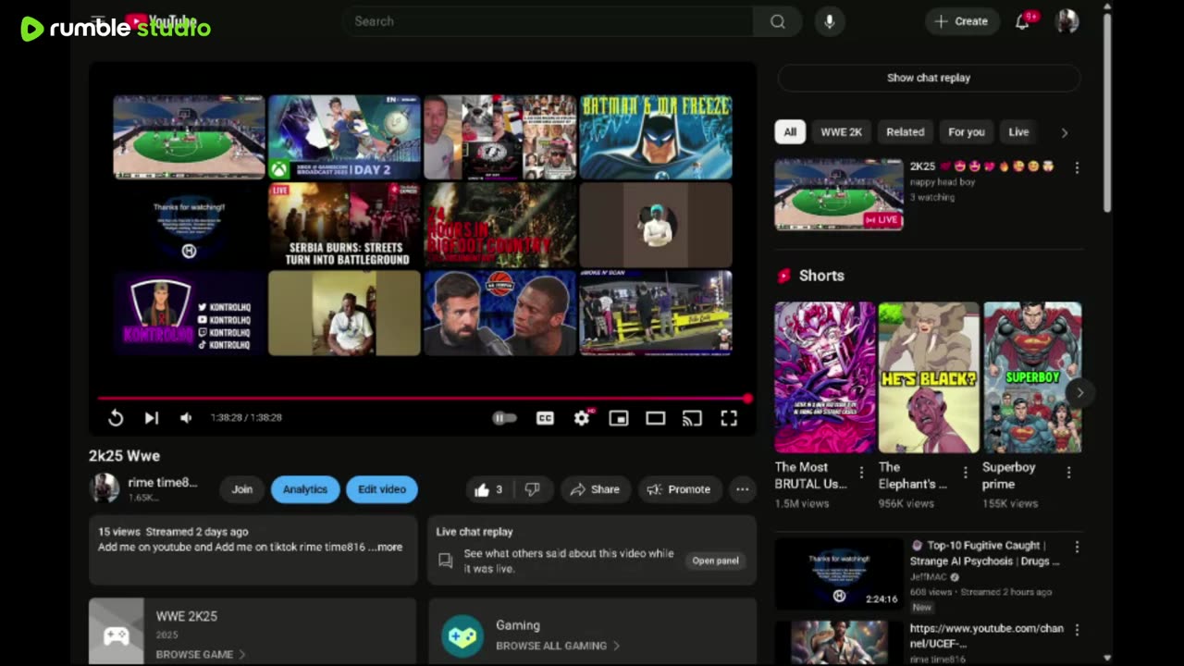Select the Live filter chip
The image size is (1184, 666).
(x=1018, y=132)
